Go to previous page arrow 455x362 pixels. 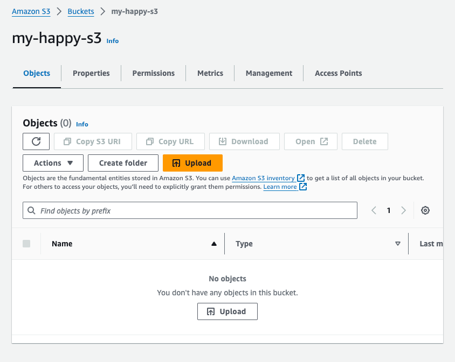click(x=374, y=210)
